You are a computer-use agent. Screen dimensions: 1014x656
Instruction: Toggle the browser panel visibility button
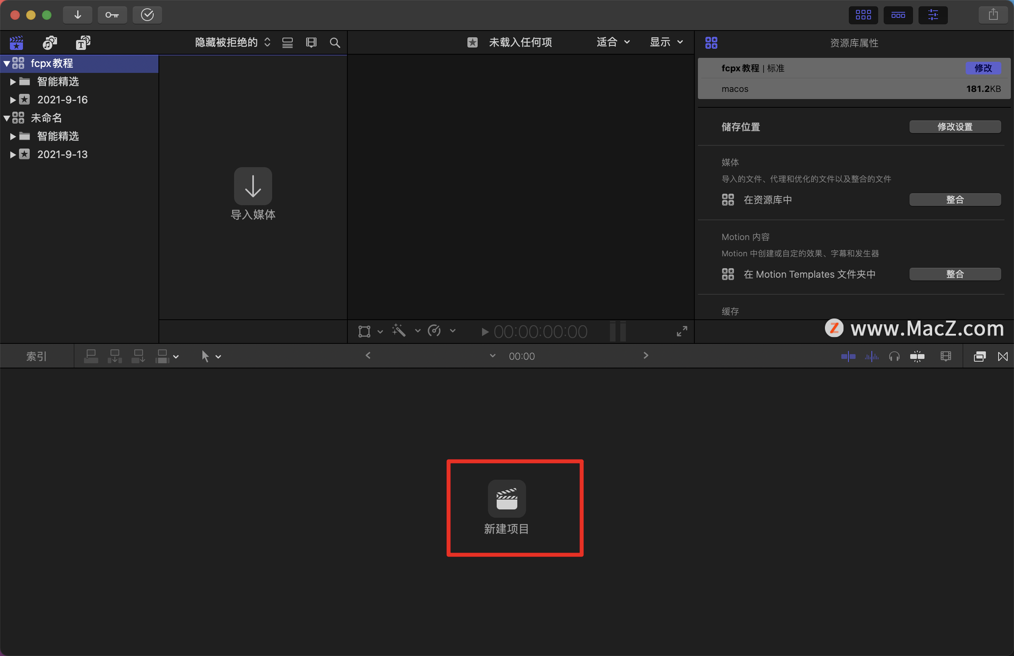863,15
